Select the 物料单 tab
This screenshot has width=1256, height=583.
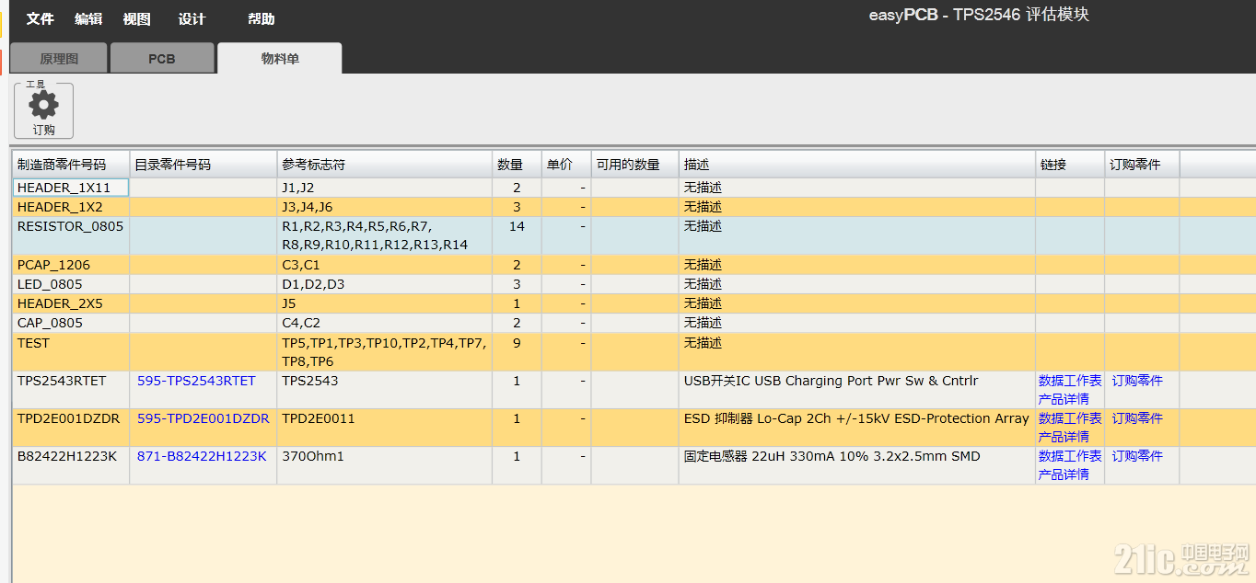coord(280,58)
